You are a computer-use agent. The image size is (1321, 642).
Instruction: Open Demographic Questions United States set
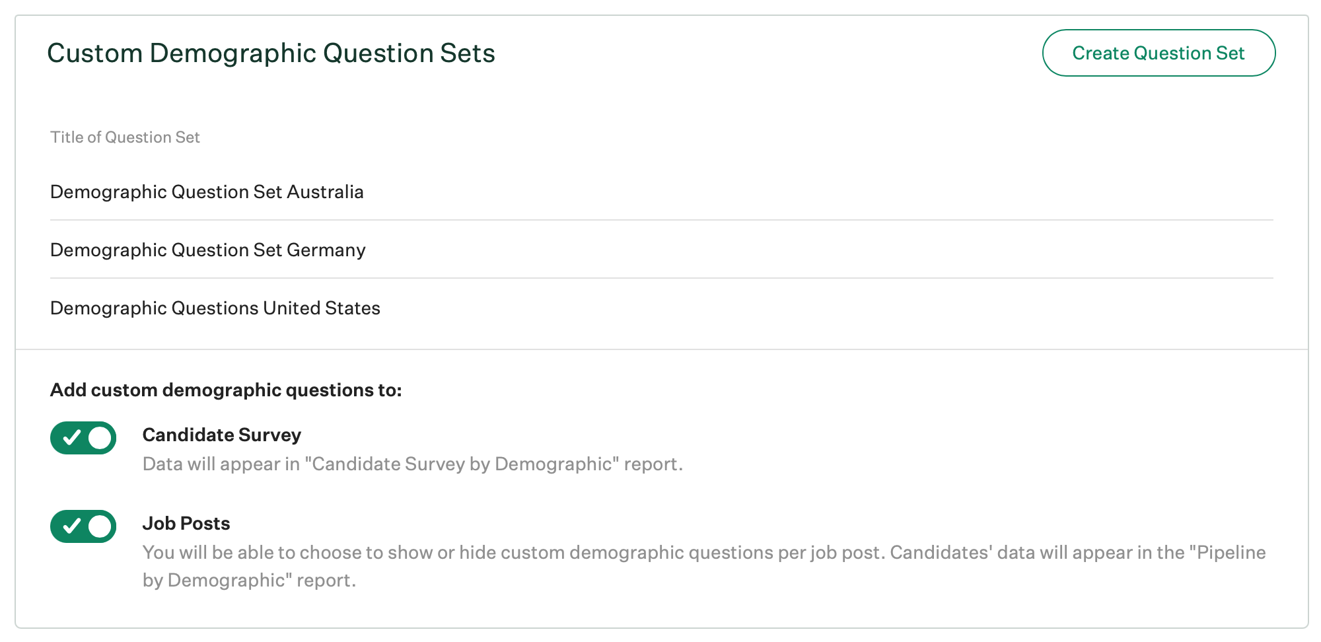click(215, 308)
